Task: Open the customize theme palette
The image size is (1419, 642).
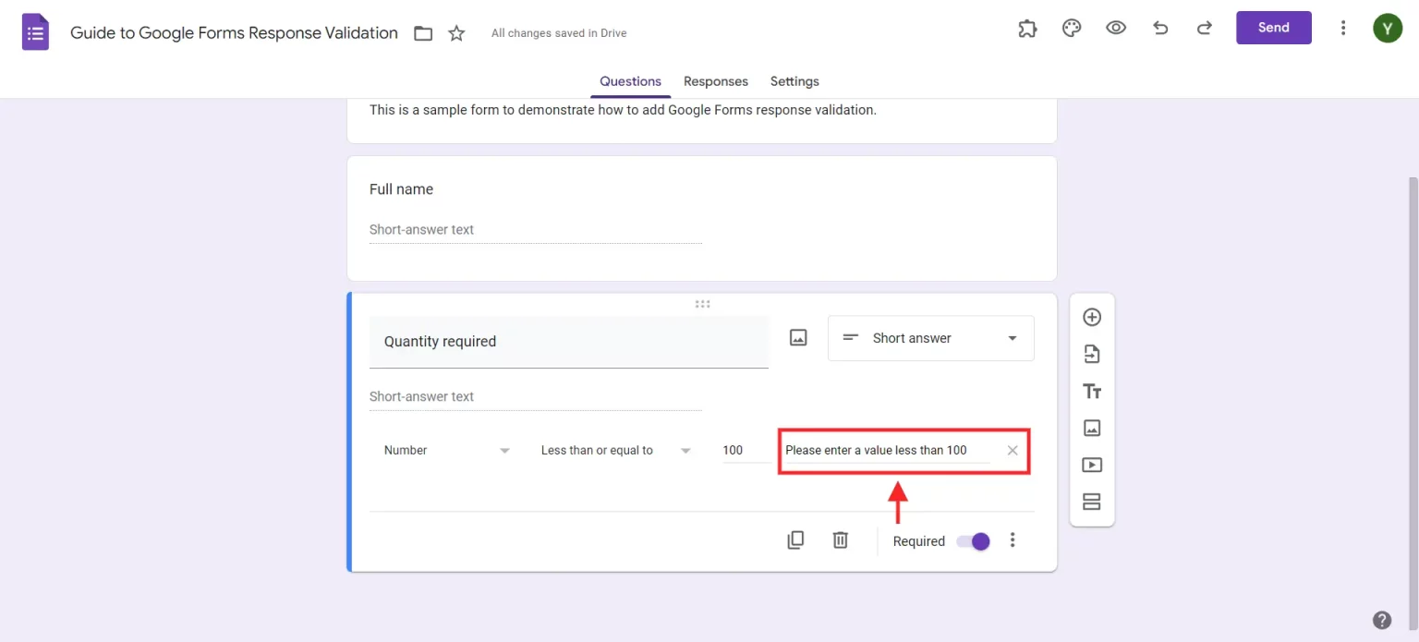Action: click(1072, 28)
